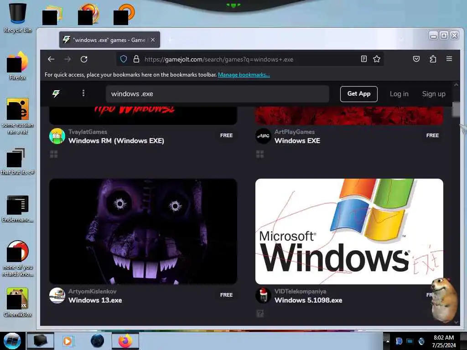
Task: Show hidden system tray icons
Action: tap(388, 341)
